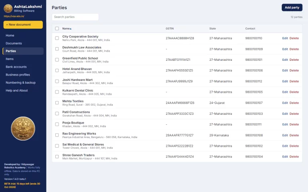Open the https://vsa.edu.in/ link
The height and width of the screenshot is (192, 308).
[x=14, y=16]
